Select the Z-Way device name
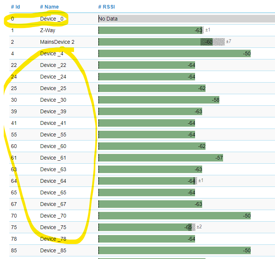The width and height of the screenshot is (275, 259). (x=47, y=30)
